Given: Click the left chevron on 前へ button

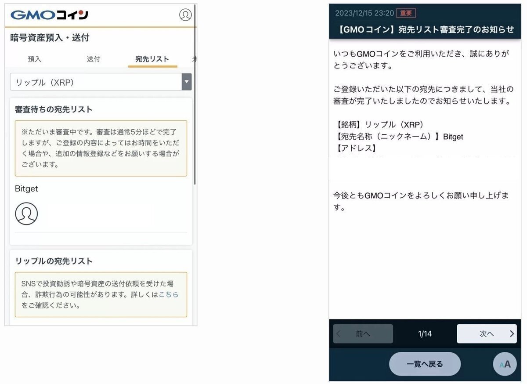Looking at the screenshot, I should click(338, 334).
